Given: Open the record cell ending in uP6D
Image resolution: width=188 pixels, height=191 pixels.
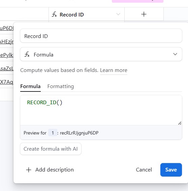Looking at the screenshot, I should click(x=7, y=28).
